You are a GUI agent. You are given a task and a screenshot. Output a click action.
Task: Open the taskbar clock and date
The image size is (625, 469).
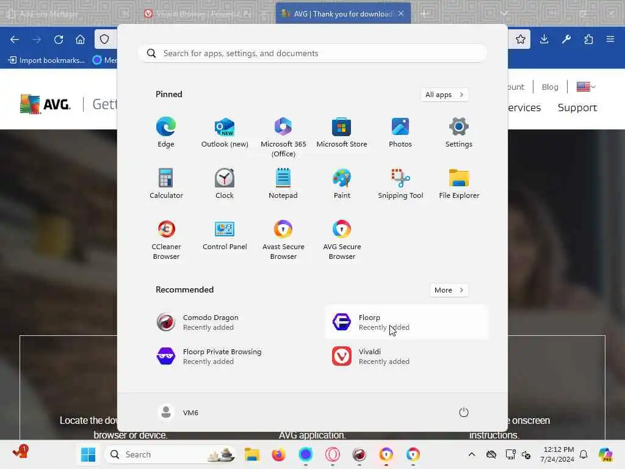pyautogui.click(x=558, y=454)
